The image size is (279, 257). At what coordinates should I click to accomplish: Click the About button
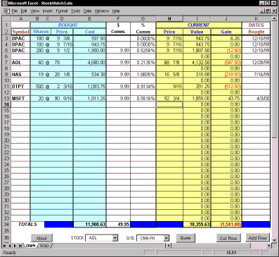coord(41,238)
